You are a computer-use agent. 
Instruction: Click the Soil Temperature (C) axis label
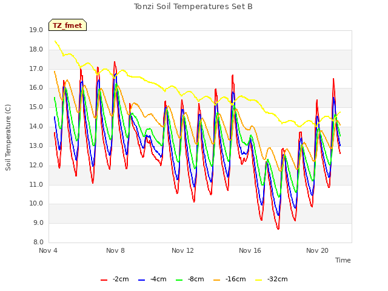(x=8, y=138)
